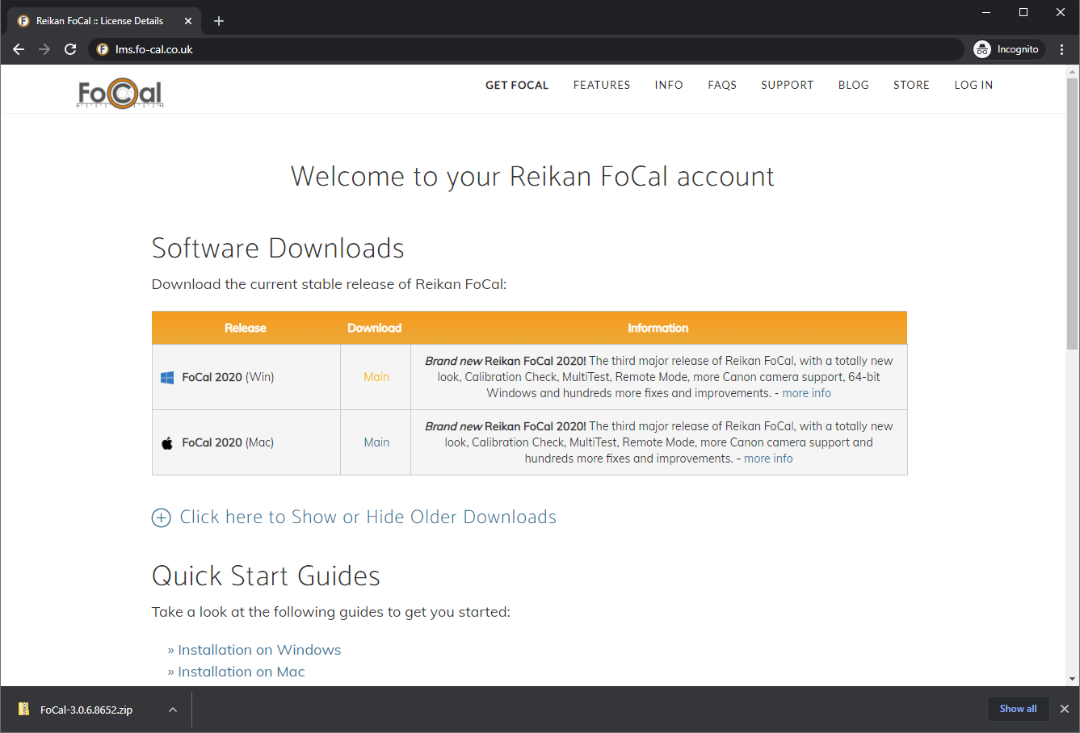Minimize the Chrome window
The height and width of the screenshot is (733, 1080).
coord(986,12)
